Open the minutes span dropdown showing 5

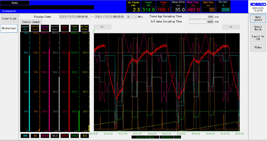132,17
